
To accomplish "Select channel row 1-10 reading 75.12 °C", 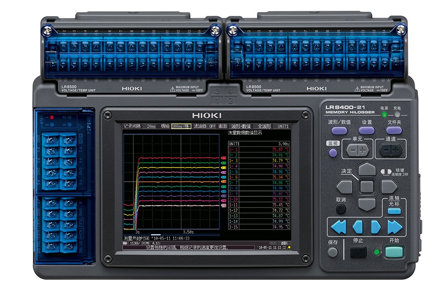I will click(259, 199).
